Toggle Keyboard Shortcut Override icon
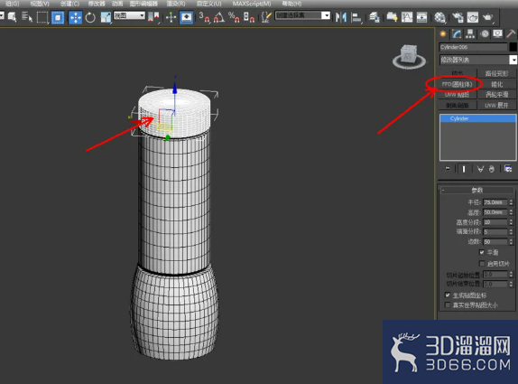The image size is (518, 384). pyautogui.click(x=186, y=17)
